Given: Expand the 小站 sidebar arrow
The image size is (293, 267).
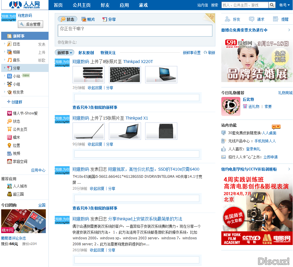Looking at the screenshot, I should 5,76.
